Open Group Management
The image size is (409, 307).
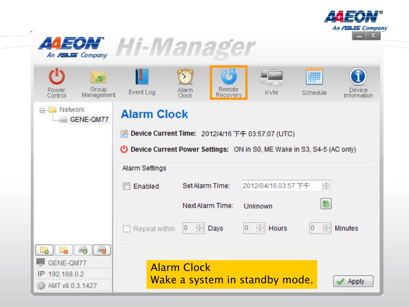98,83
